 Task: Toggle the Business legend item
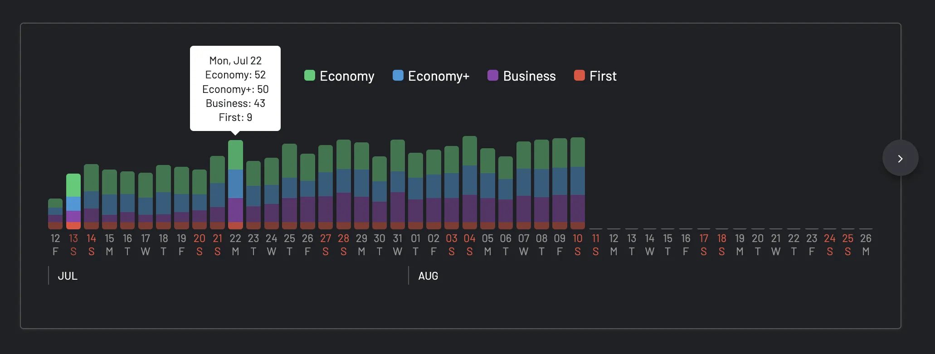click(521, 76)
